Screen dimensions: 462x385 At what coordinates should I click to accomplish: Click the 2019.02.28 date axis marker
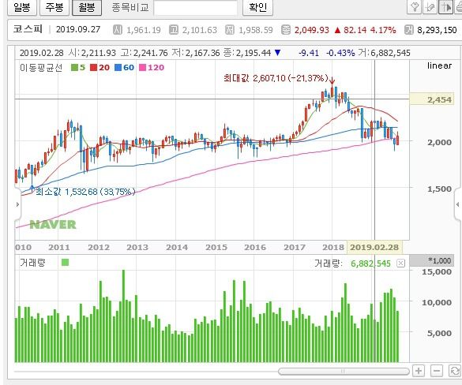tap(374, 247)
